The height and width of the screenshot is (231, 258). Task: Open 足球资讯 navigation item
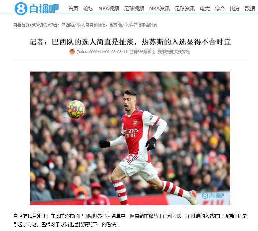coord(185,9)
